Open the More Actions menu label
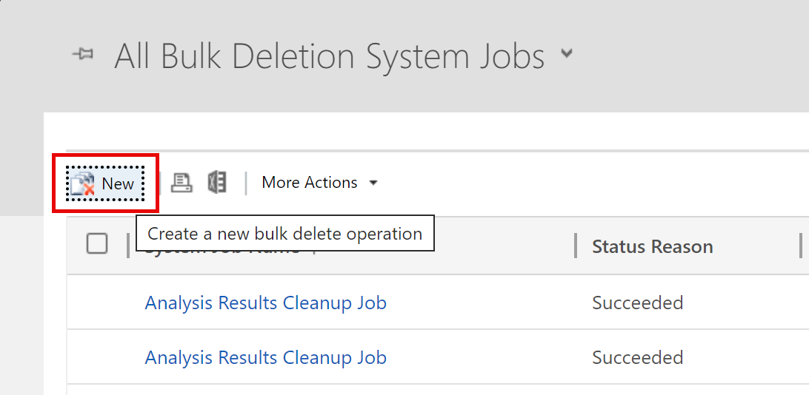This screenshot has height=395, width=809. tap(310, 182)
